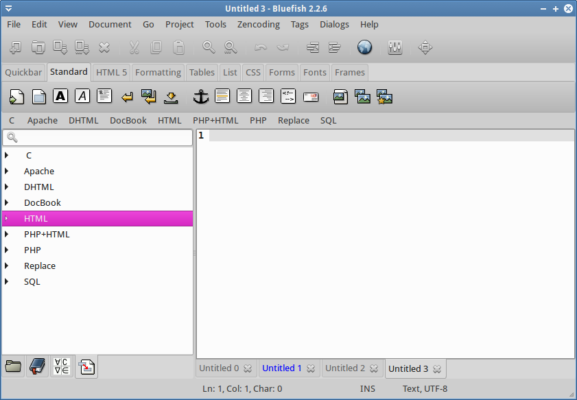The image size is (577, 400).
Task: Switch to the HTML 5 toolbar tab
Action: 112,73
